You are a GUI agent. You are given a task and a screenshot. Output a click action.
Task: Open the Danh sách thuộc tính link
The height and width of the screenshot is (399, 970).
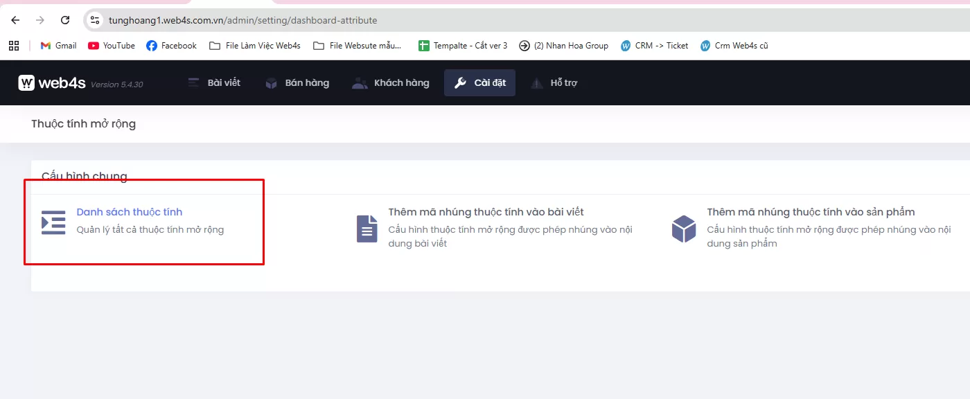(130, 212)
